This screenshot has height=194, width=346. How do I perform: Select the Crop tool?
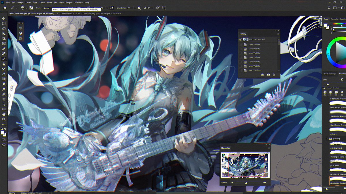pyautogui.click(x=4, y=39)
